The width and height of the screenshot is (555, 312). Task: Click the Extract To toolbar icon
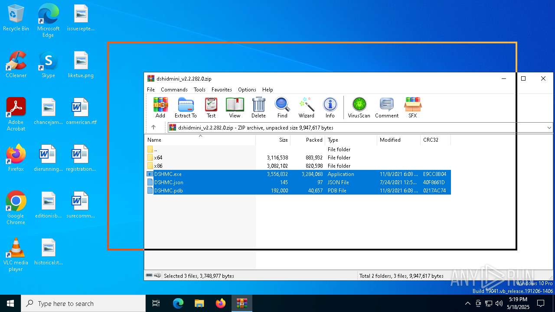(186, 107)
